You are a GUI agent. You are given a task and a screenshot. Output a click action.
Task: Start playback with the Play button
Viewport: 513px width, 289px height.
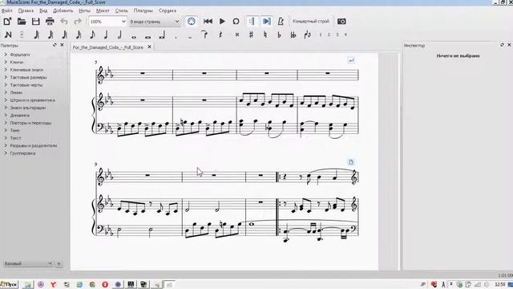(222, 22)
